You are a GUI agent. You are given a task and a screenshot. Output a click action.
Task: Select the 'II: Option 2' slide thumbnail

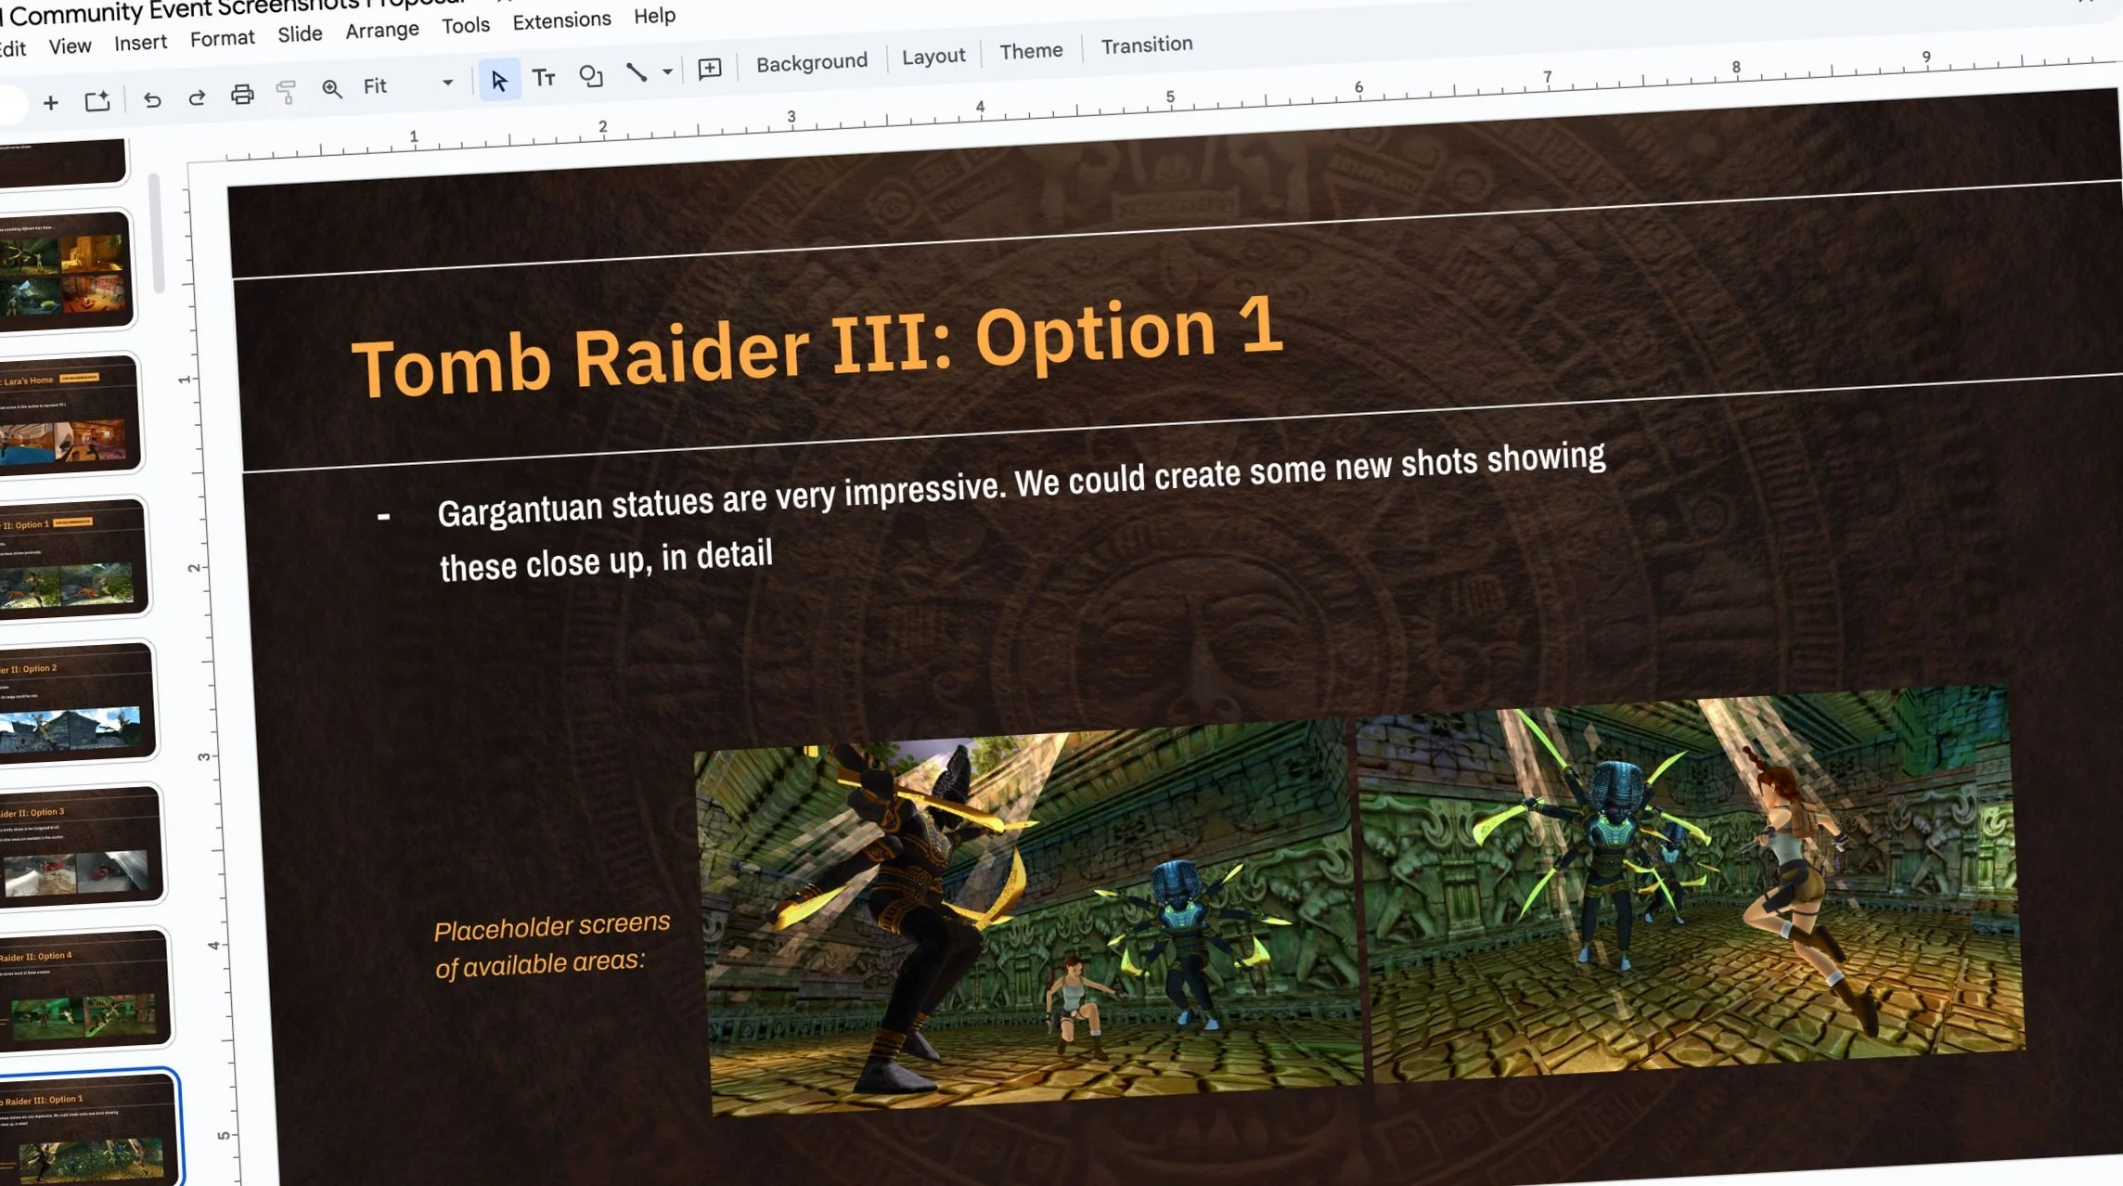pyautogui.click(x=76, y=702)
